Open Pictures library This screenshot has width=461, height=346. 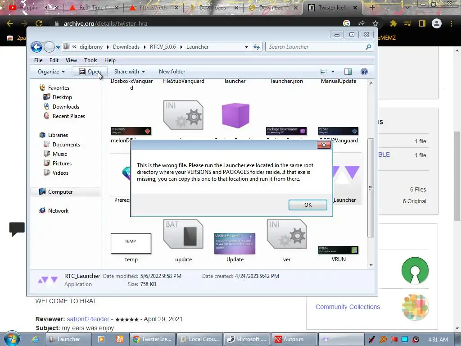(x=62, y=163)
